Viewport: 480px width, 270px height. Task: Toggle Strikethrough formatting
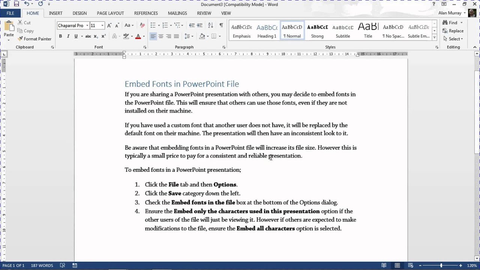tap(88, 36)
